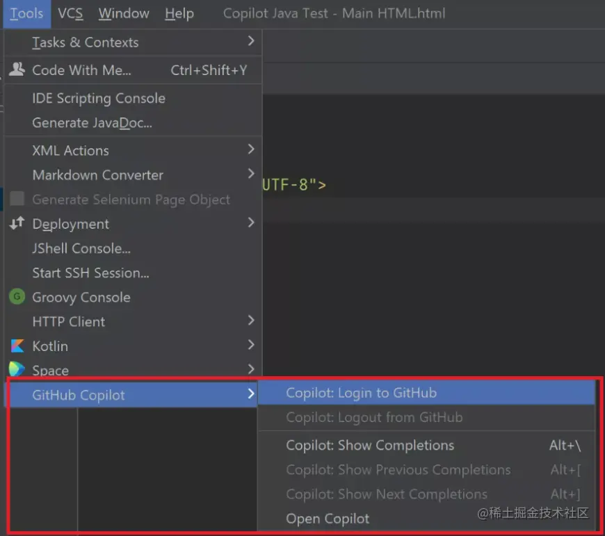
Task: Expand the Space submenu arrow
Action: (251, 369)
